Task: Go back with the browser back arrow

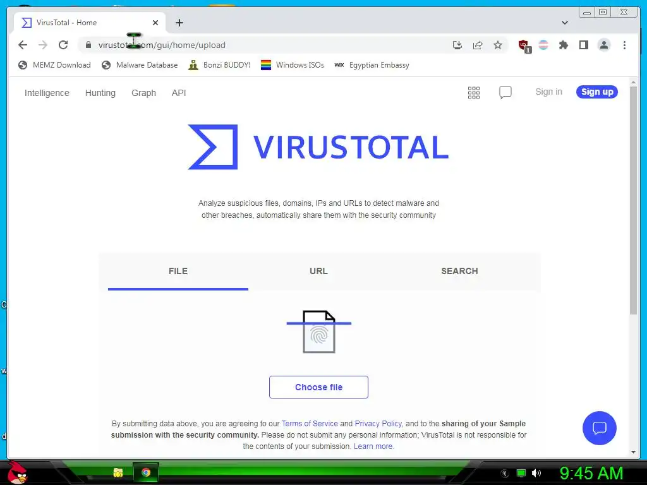Action: coord(23,45)
